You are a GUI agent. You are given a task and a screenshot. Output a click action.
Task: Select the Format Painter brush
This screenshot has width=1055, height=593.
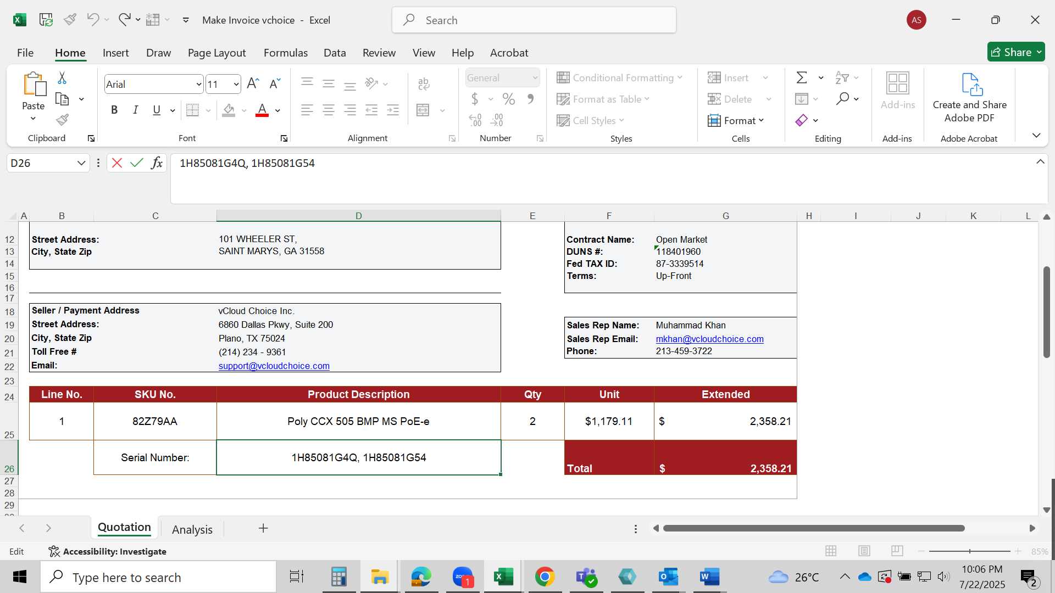click(x=62, y=120)
